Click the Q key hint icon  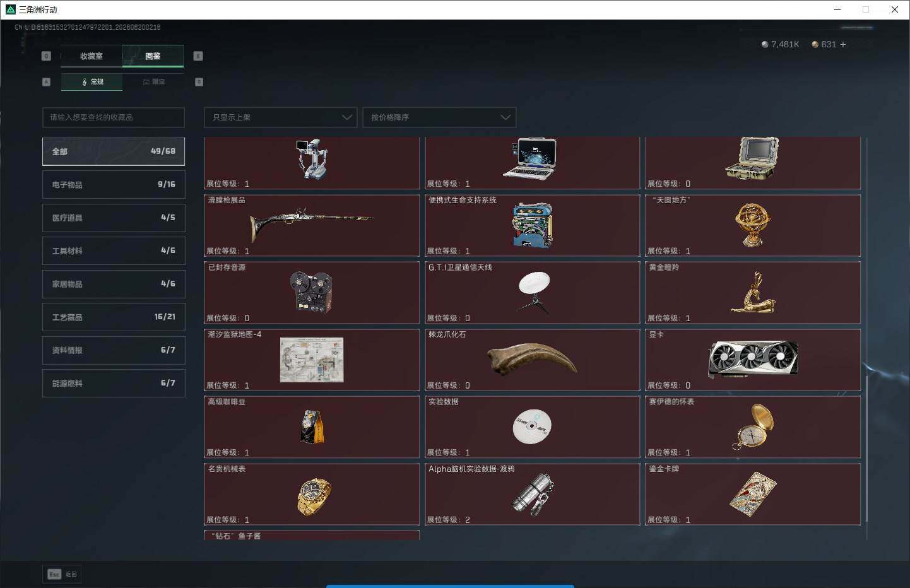click(x=46, y=56)
